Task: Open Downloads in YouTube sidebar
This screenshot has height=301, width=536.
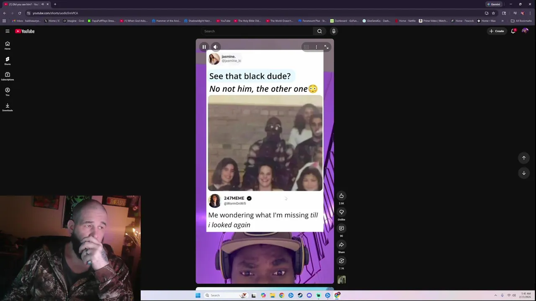Action: click(x=8, y=107)
